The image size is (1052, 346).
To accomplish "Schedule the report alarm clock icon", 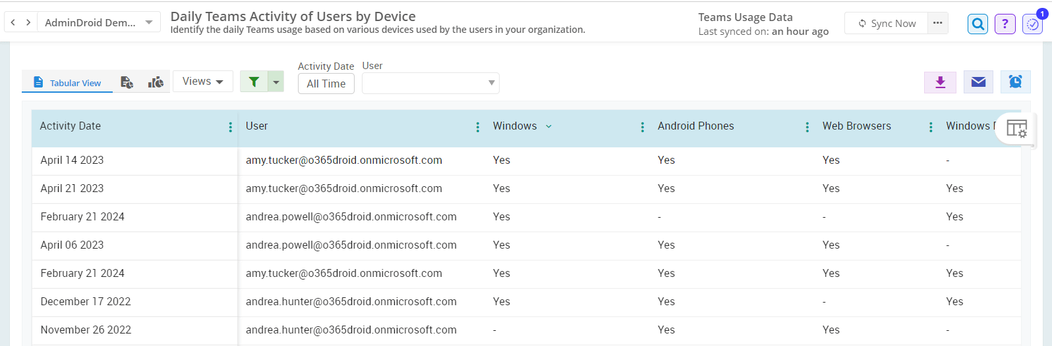I will pos(1016,82).
